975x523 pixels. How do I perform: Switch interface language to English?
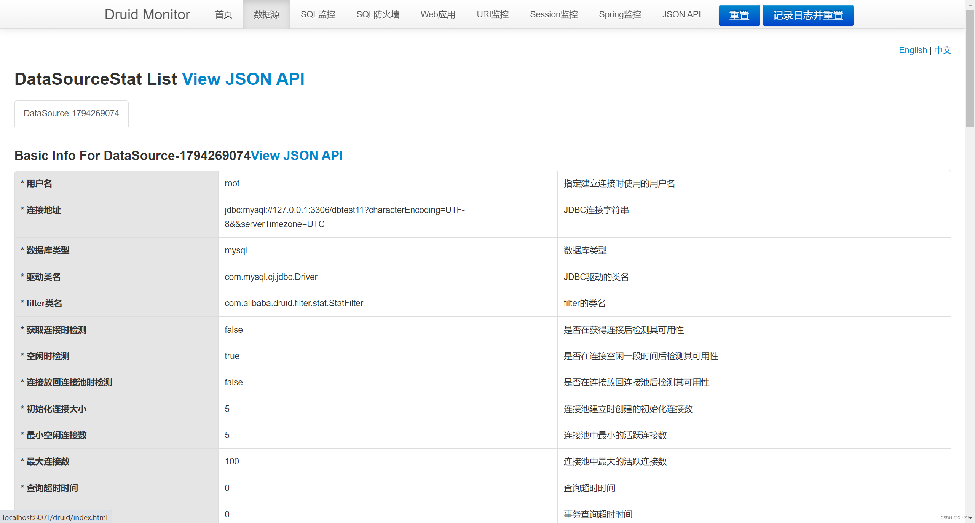point(913,50)
